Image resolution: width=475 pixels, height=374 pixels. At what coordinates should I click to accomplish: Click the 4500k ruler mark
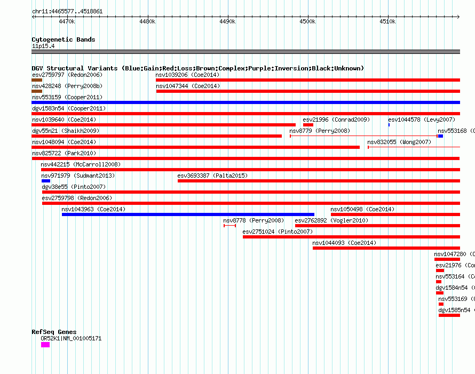pos(307,22)
